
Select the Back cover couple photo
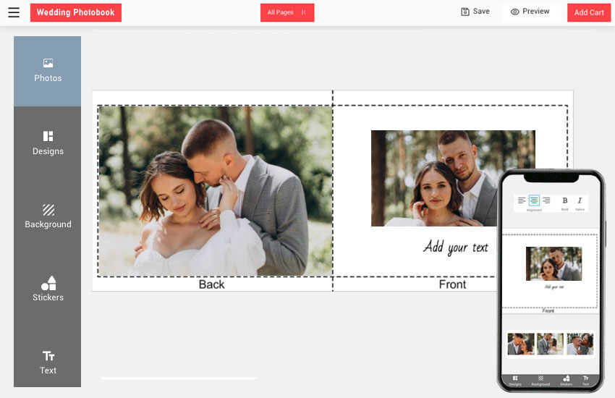[216, 191]
